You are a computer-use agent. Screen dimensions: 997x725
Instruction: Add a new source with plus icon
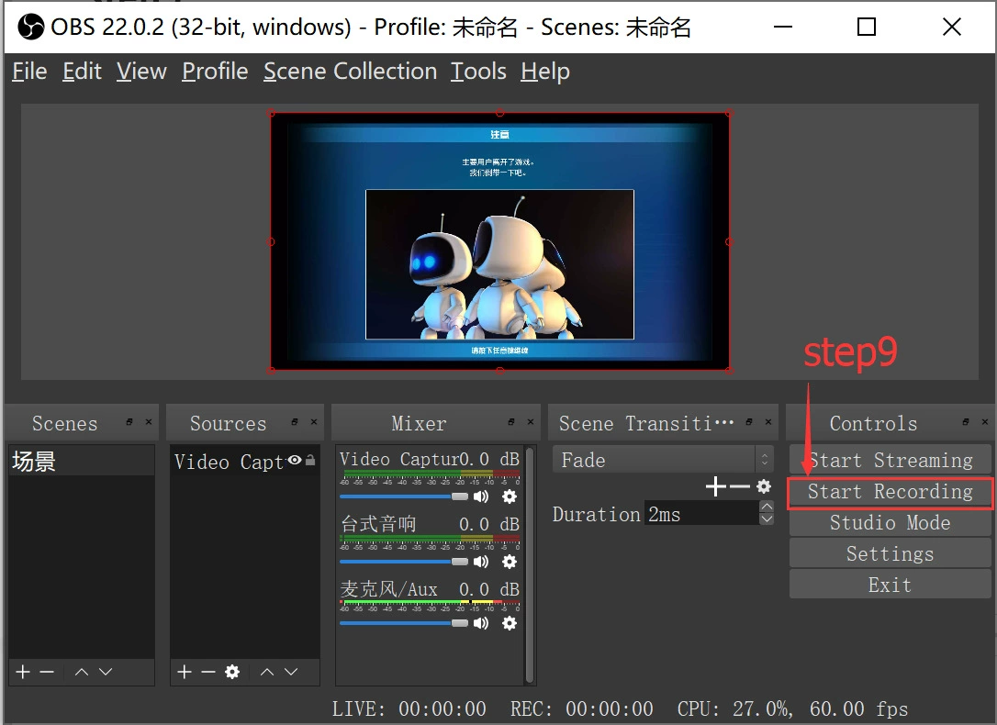tap(185, 672)
